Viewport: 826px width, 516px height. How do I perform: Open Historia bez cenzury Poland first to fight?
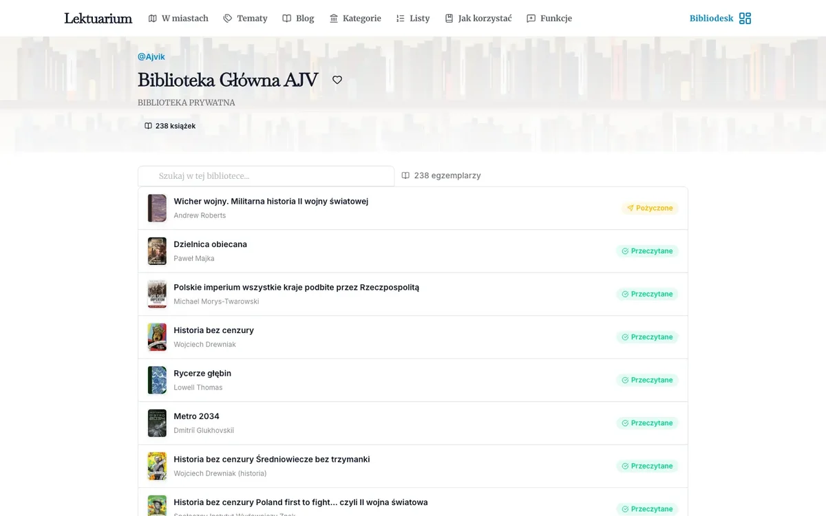[301, 502]
